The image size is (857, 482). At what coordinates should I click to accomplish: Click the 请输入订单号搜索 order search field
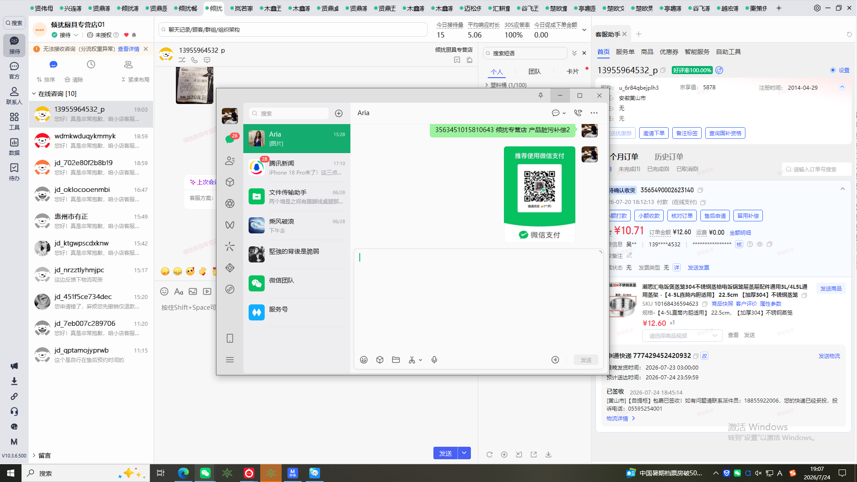[817, 169]
